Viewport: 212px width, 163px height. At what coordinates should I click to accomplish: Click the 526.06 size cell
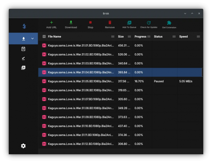(124, 54)
